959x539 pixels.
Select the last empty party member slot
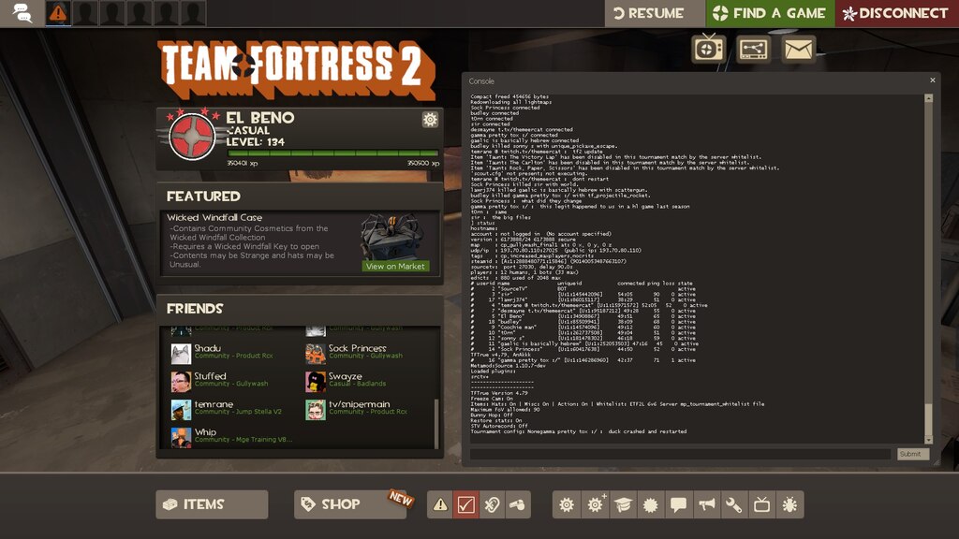(193, 13)
